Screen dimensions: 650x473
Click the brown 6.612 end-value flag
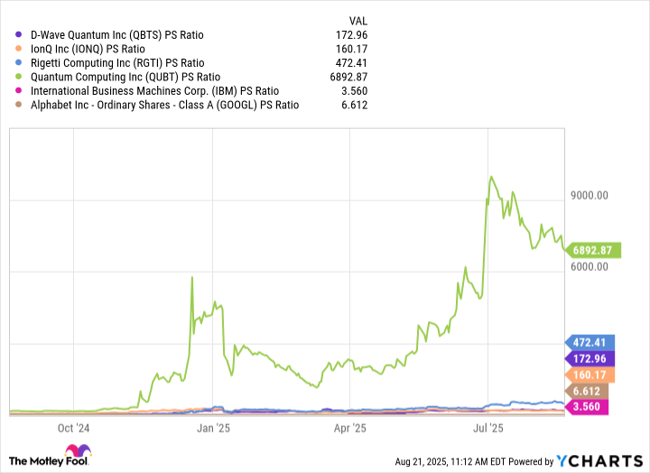(x=587, y=391)
